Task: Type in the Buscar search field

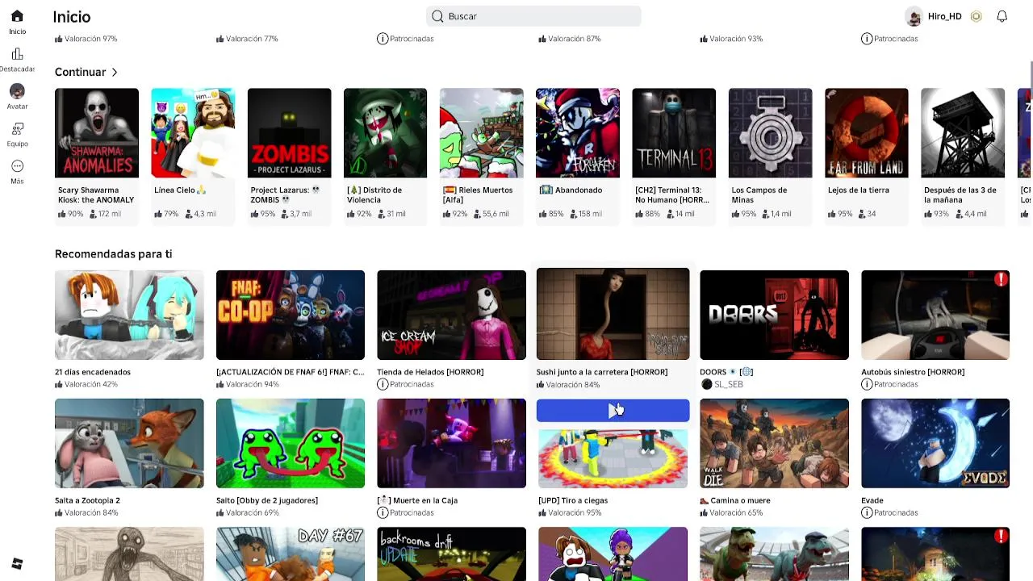Action: 533,16
